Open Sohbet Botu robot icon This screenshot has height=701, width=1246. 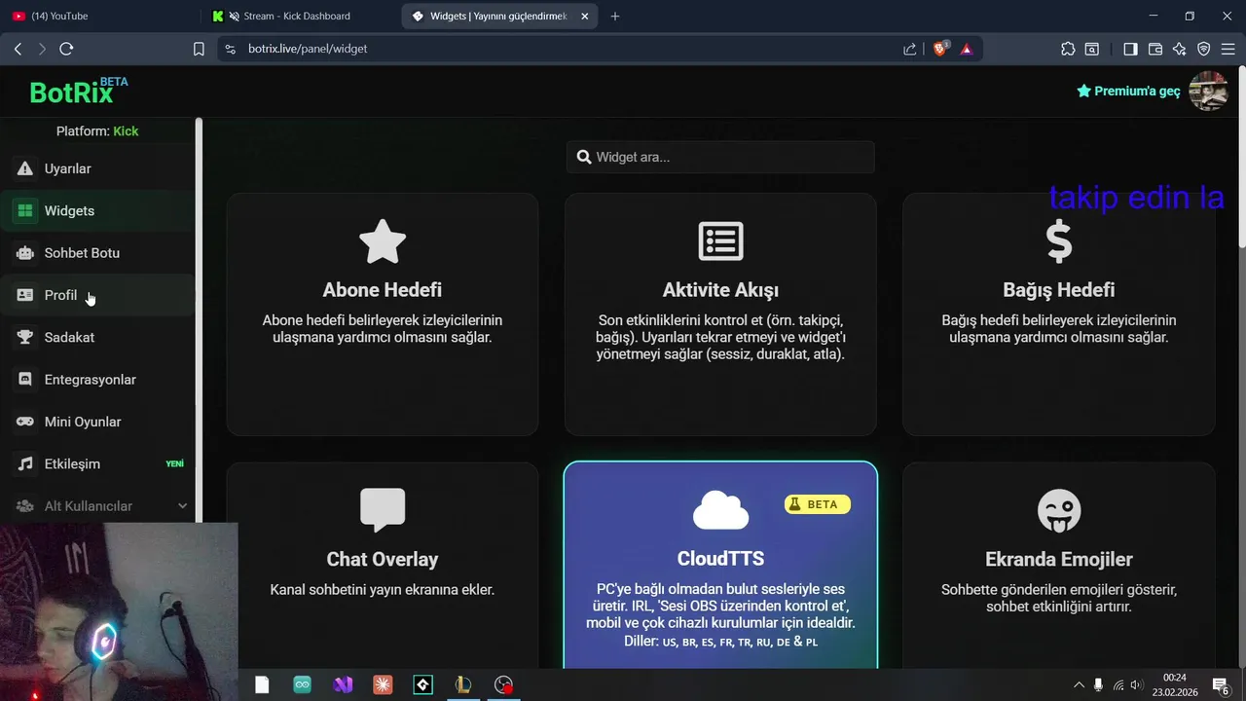(x=25, y=253)
